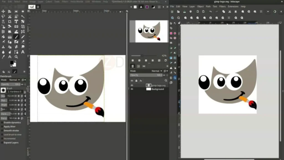Select the Pencil tool in GIMP
284x160 pixels.
pyautogui.click(x=23, y=37)
